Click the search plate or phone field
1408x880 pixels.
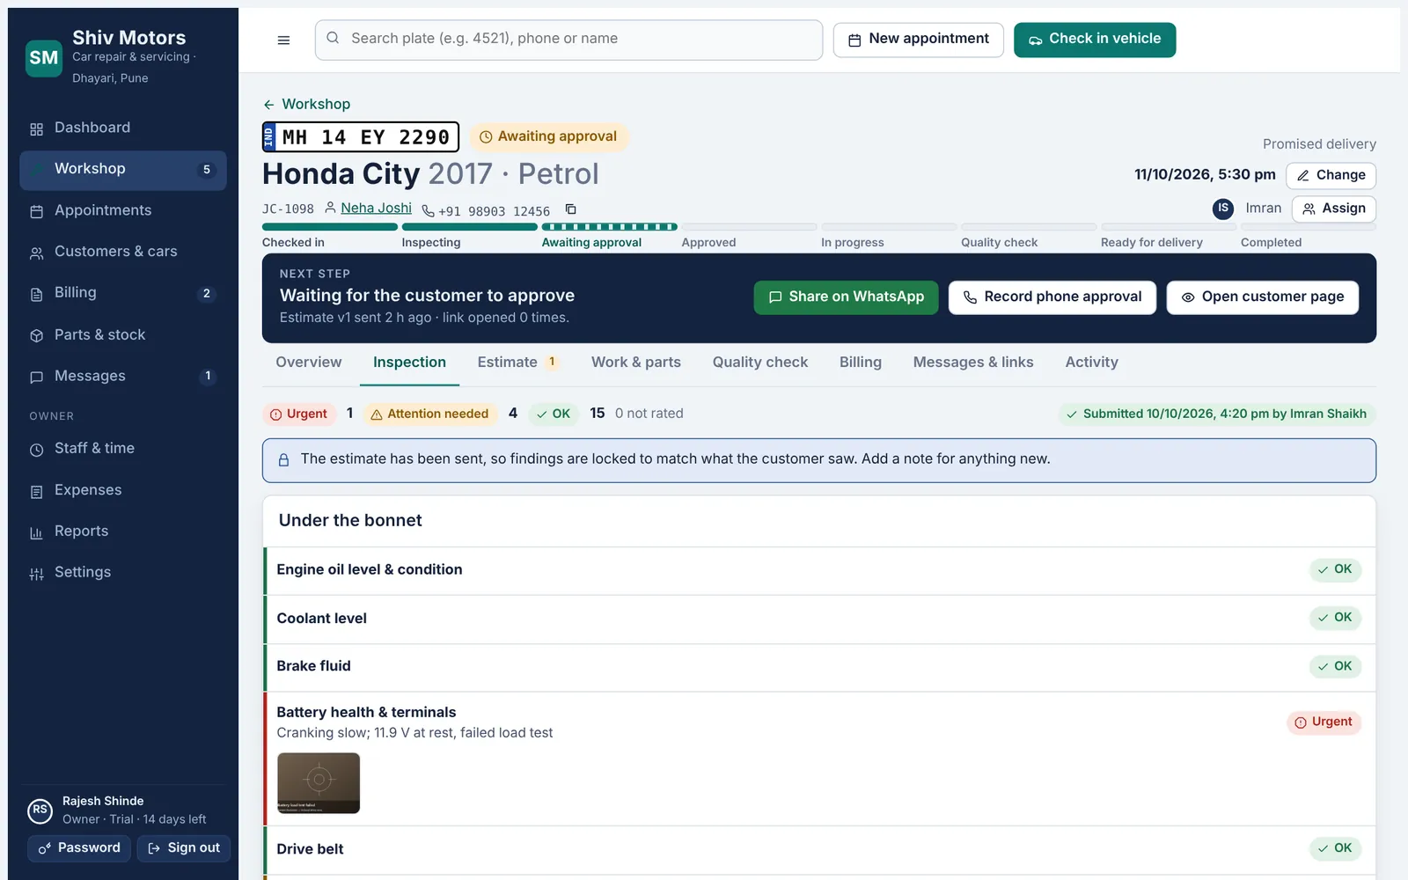(x=568, y=40)
